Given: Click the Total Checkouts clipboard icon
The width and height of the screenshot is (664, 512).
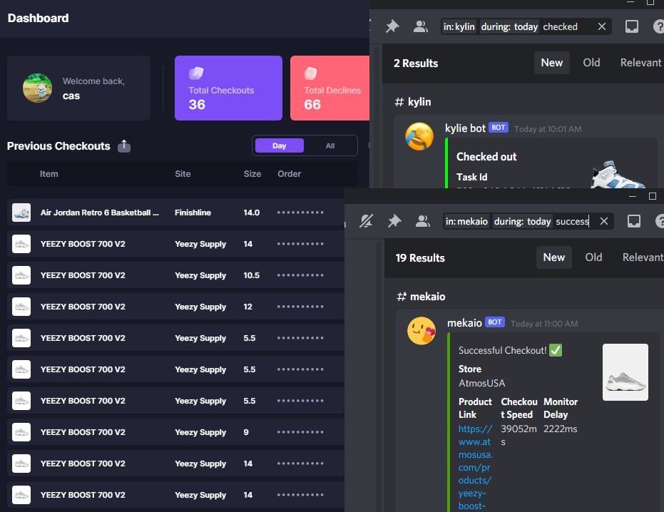Looking at the screenshot, I should tap(198, 73).
